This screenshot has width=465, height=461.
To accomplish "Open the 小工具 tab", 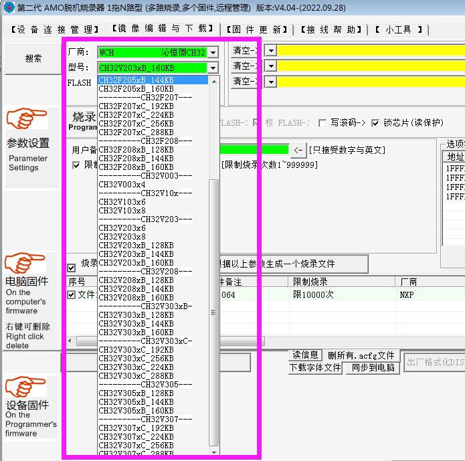I will coord(399,29).
